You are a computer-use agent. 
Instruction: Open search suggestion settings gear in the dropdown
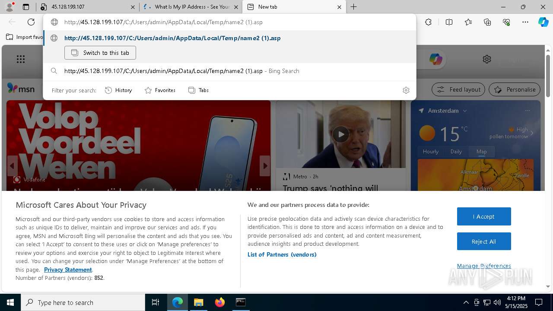pos(406,90)
